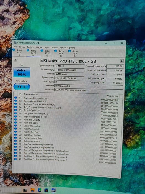Open File Explorer from the taskbar
This screenshot has width=145, height=194.
tap(32, 190)
